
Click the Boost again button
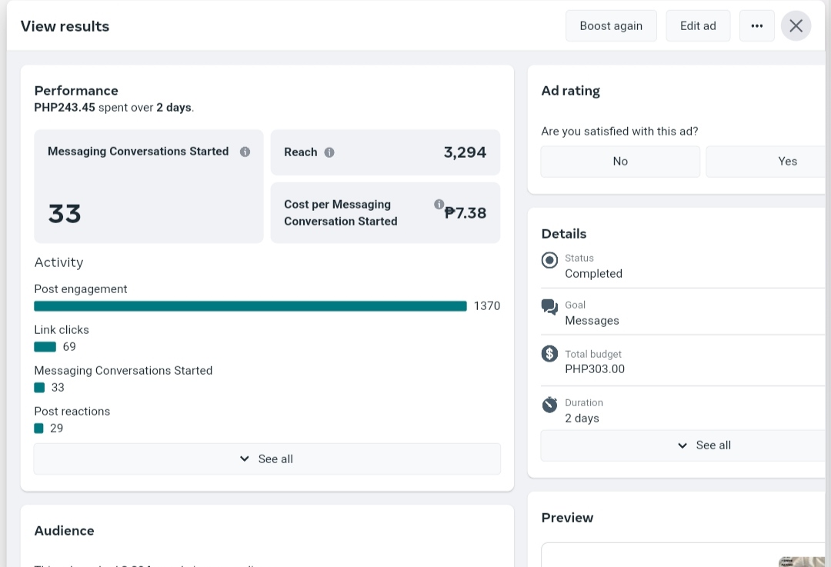[611, 26]
